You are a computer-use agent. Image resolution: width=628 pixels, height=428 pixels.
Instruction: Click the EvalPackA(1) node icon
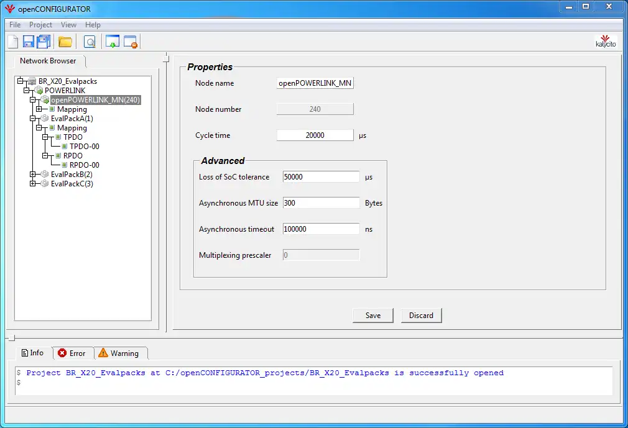[x=45, y=119]
